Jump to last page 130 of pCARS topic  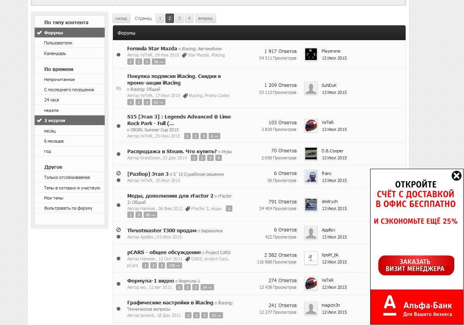coord(174,266)
